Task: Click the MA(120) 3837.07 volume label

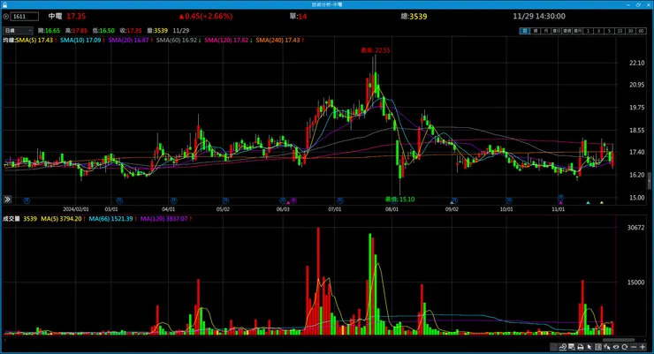Action: point(163,219)
